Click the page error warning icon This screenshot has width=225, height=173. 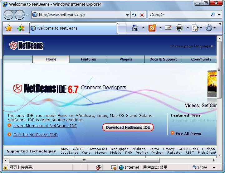point(5,167)
